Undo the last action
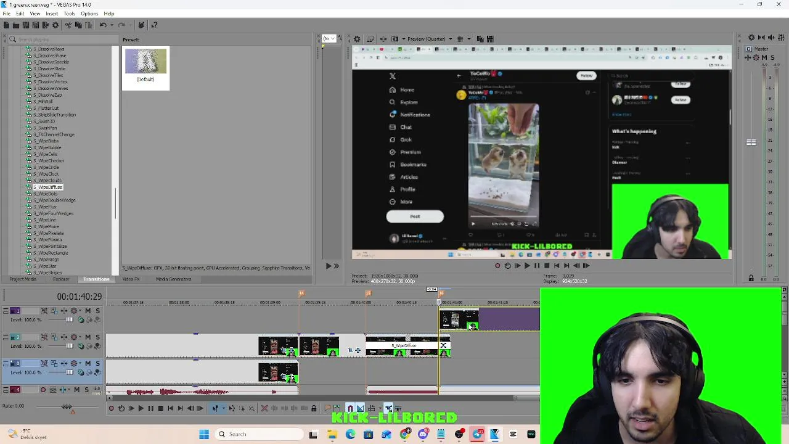 tap(103, 25)
